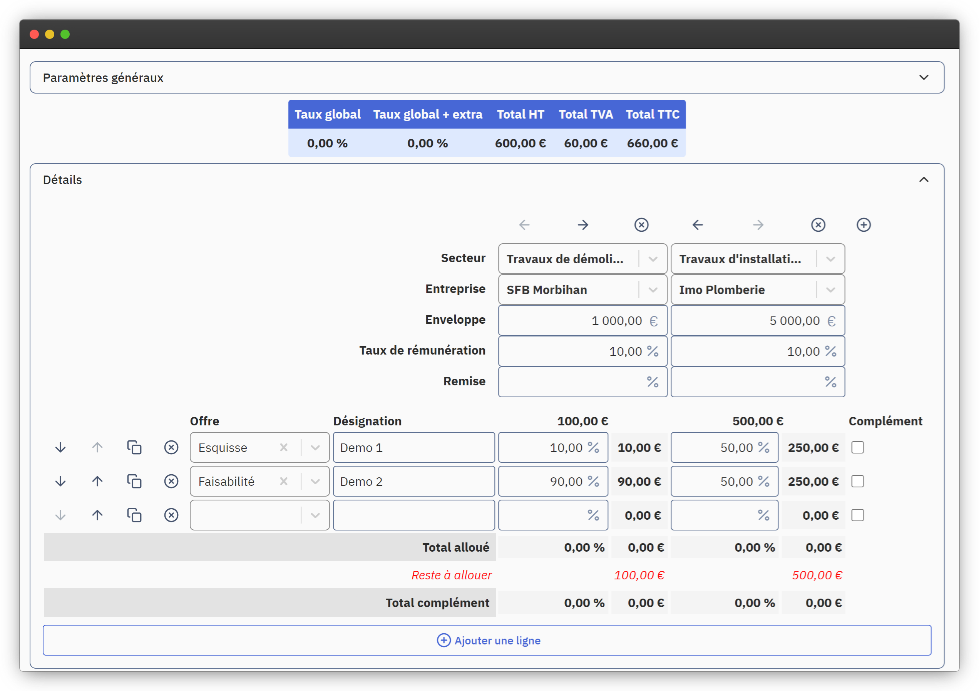Click the Complément column header

pos(885,421)
